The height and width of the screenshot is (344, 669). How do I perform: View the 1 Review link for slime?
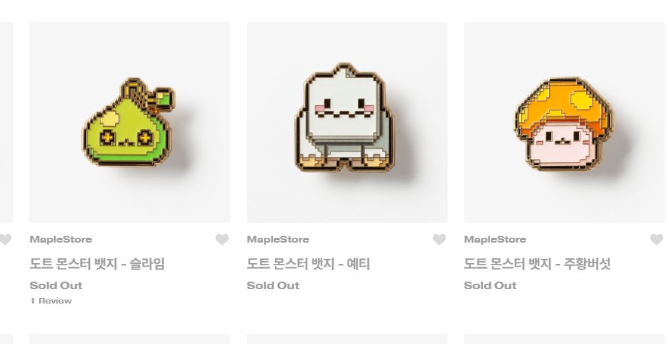(51, 301)
